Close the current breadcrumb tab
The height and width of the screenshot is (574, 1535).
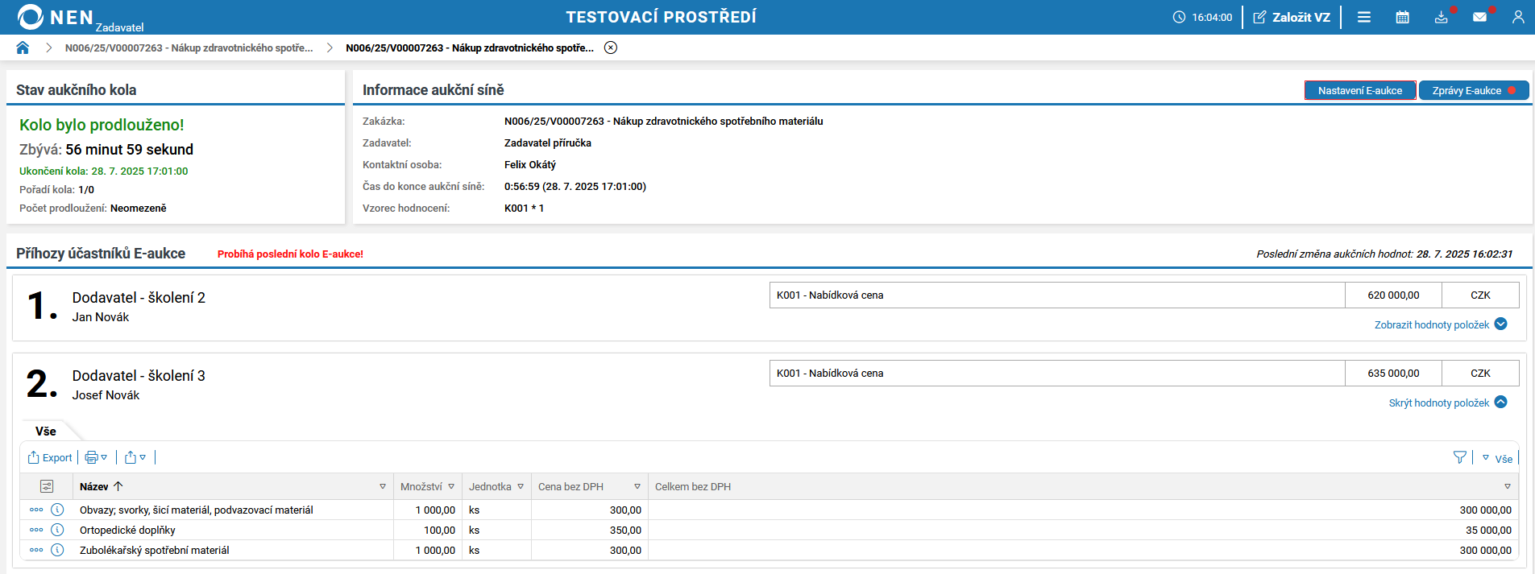611,47
